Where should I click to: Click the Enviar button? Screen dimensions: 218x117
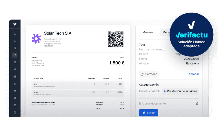(149, 113)
